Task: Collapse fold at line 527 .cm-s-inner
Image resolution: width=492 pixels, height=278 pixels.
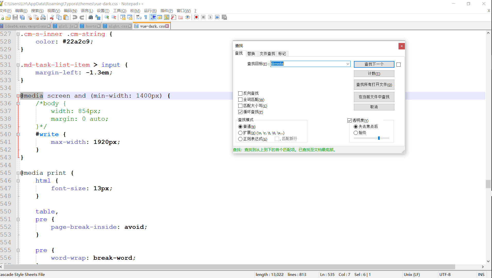Action: tap(18, 34)
